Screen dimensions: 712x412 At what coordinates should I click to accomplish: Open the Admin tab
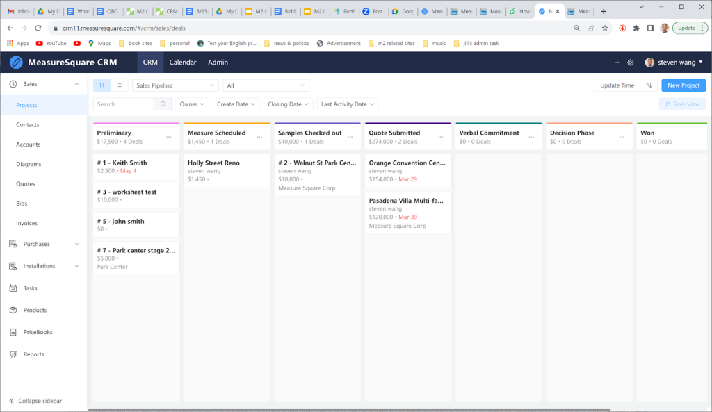point(218,63)
